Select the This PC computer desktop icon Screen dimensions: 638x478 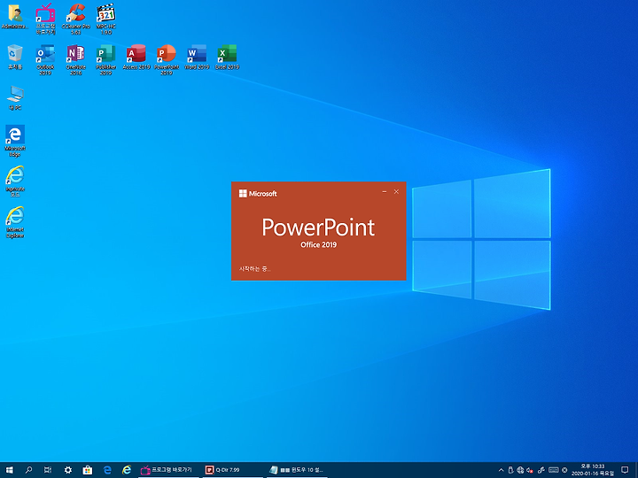15,98
